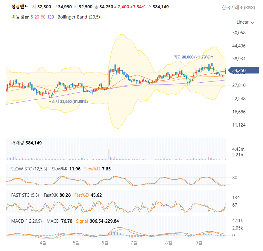
Task: Select the 60-day moving average label
Action: tap(43, 17)
